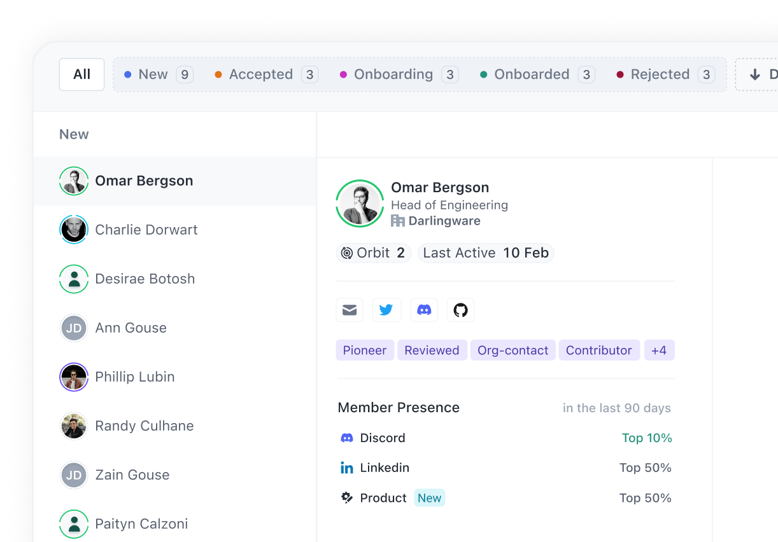Viewport: 778px width, 542px height.
Task: Open the GitHub profile icon
Action: click(x=460, y=310)
